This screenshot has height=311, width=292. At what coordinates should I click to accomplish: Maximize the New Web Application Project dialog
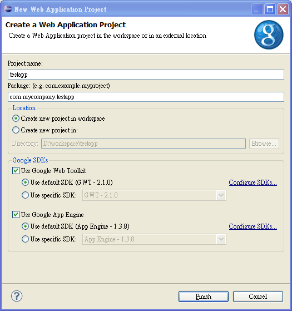[270, 9]
